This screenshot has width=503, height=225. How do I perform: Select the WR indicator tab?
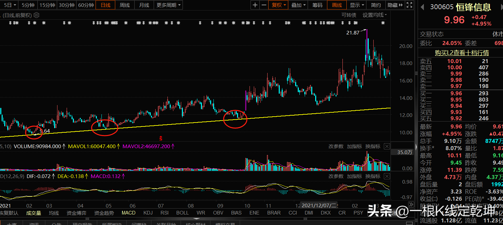201,213
